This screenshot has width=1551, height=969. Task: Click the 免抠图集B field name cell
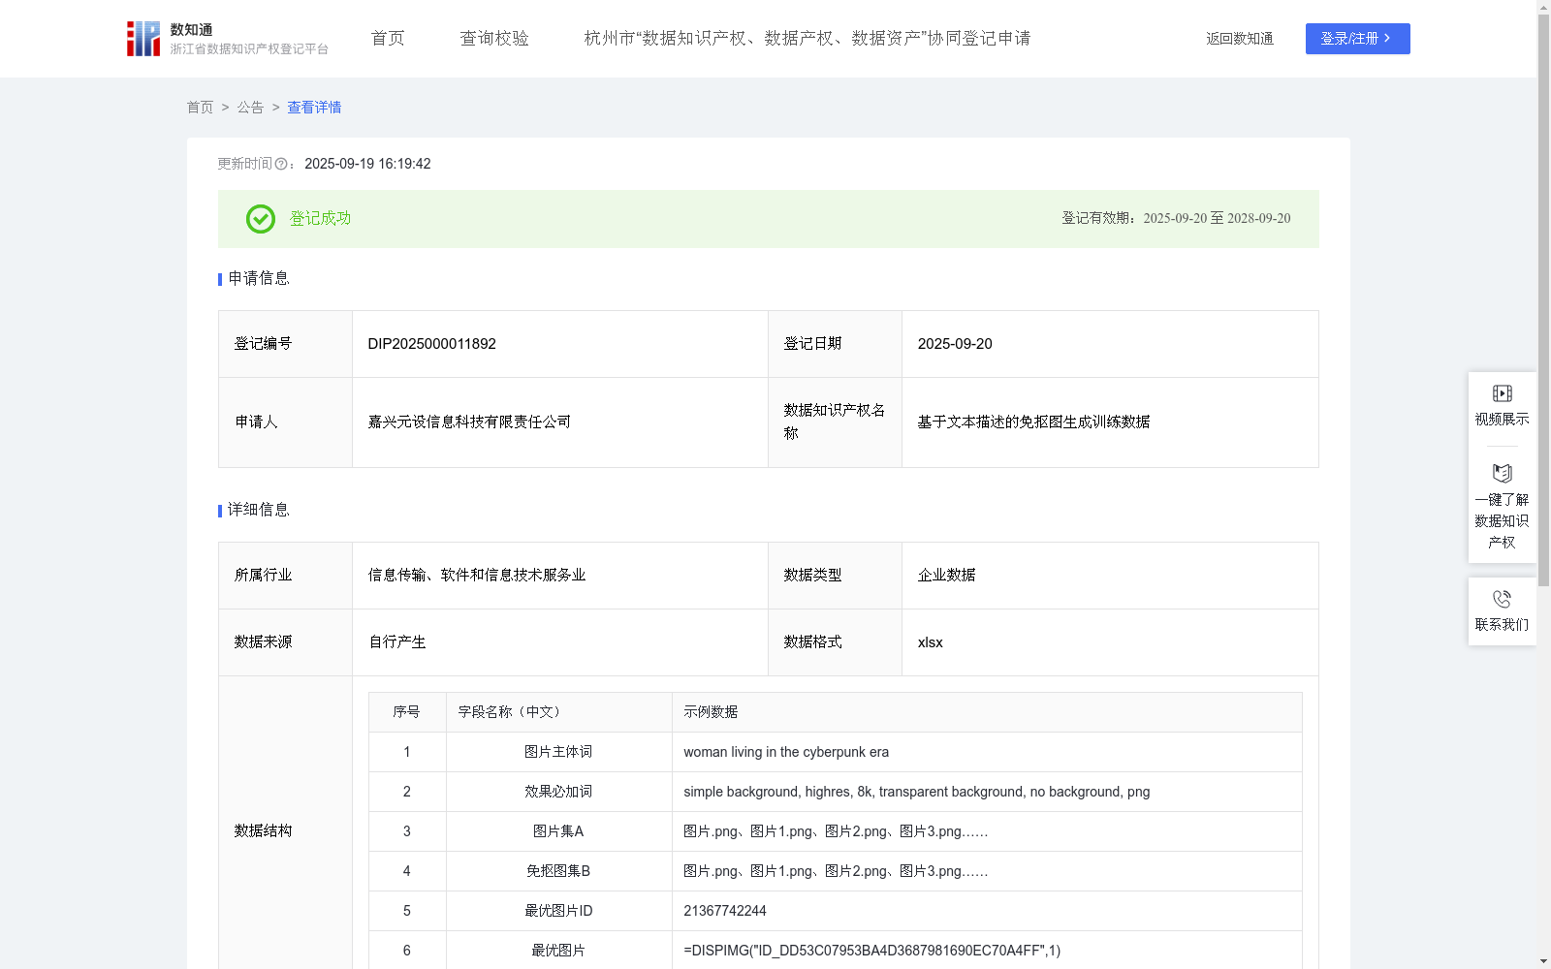click(x=558, y=871)
